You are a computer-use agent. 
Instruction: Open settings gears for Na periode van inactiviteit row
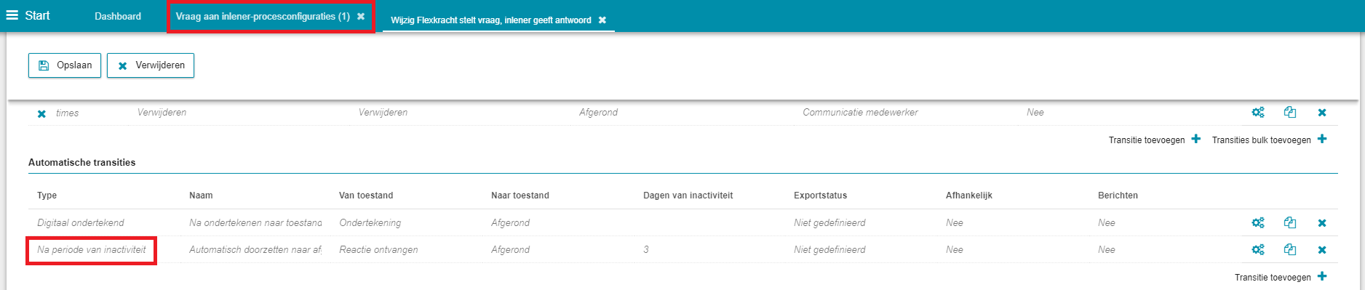click(x=1257, y=250)
